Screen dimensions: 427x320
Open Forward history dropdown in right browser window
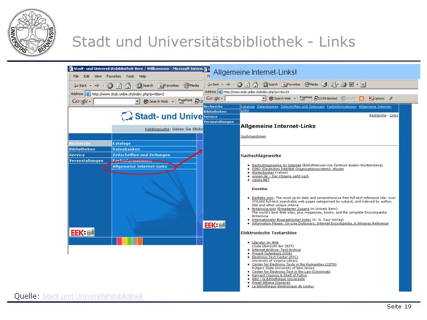point(234,84)
